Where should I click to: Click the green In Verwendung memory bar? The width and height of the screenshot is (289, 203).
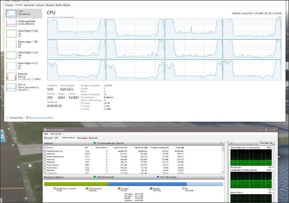click(76, 184)
